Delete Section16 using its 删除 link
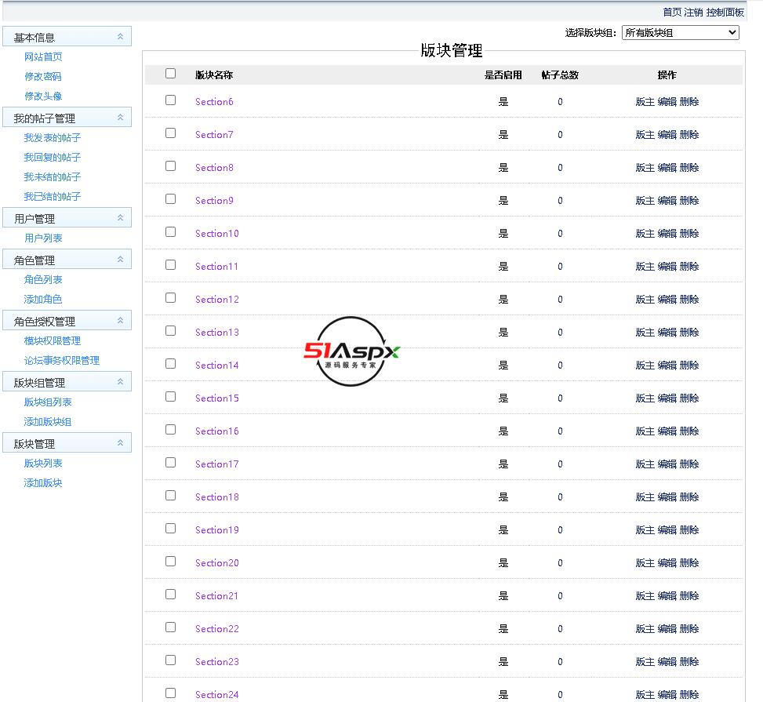Image resolution: width=763 pixels, height=702 pixels. (689, 431)
